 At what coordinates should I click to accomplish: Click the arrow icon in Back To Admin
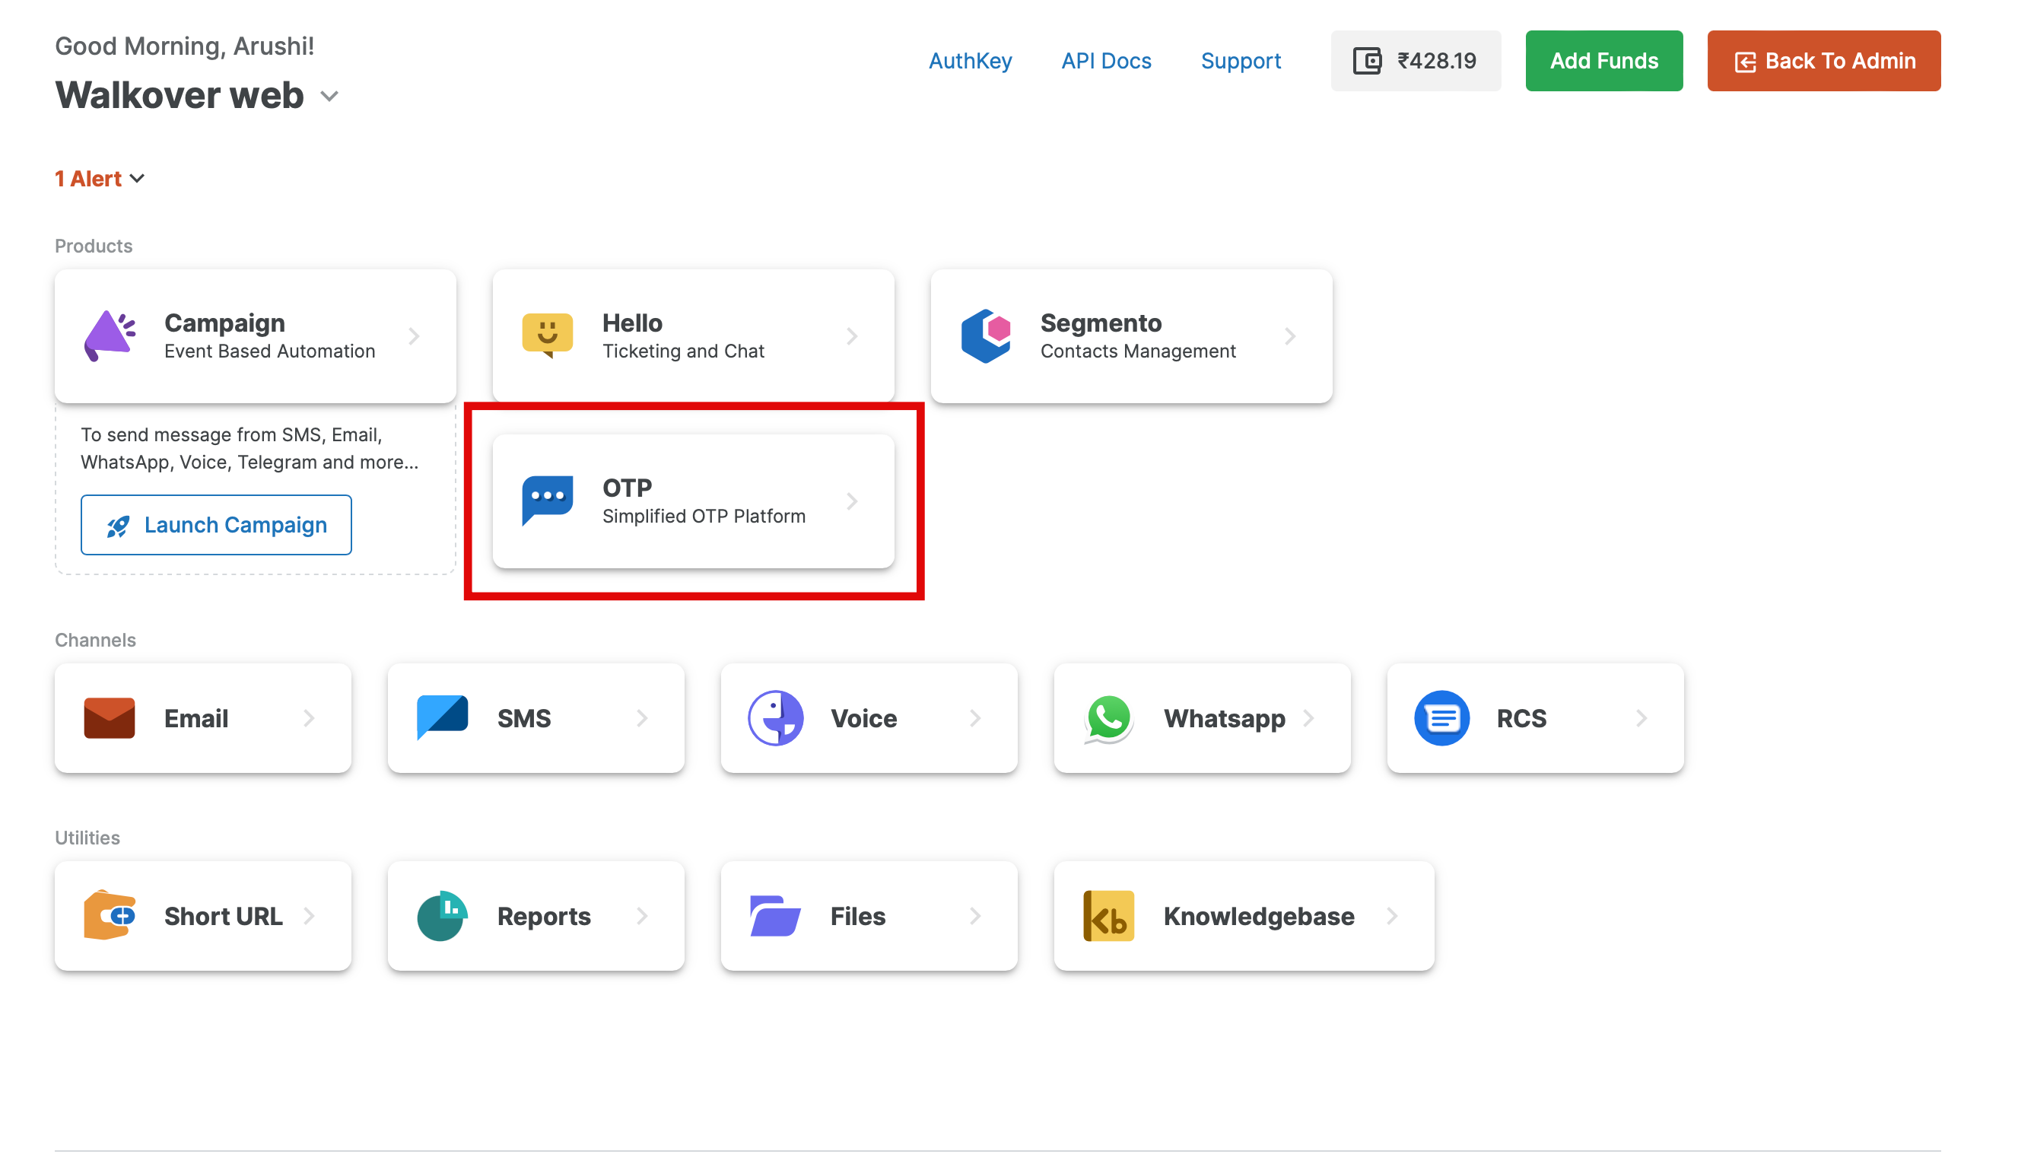[x=1745, y=62]
